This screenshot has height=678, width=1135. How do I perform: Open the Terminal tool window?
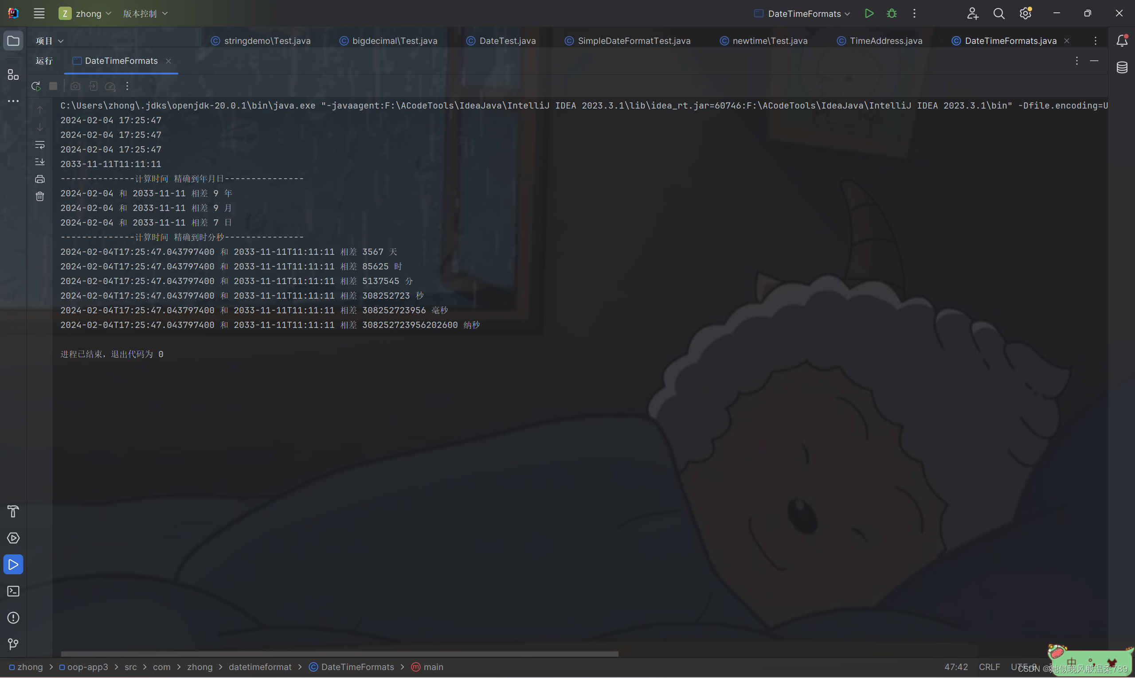point(13,591)
